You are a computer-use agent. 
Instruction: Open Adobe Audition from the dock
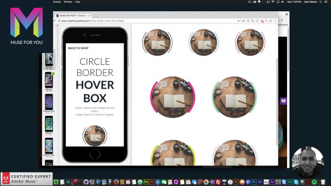[x=290, y=182]
